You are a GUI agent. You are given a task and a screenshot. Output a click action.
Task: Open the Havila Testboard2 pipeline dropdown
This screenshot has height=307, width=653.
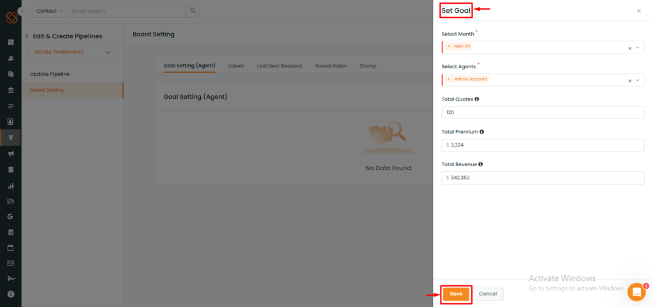click(73, 52)
